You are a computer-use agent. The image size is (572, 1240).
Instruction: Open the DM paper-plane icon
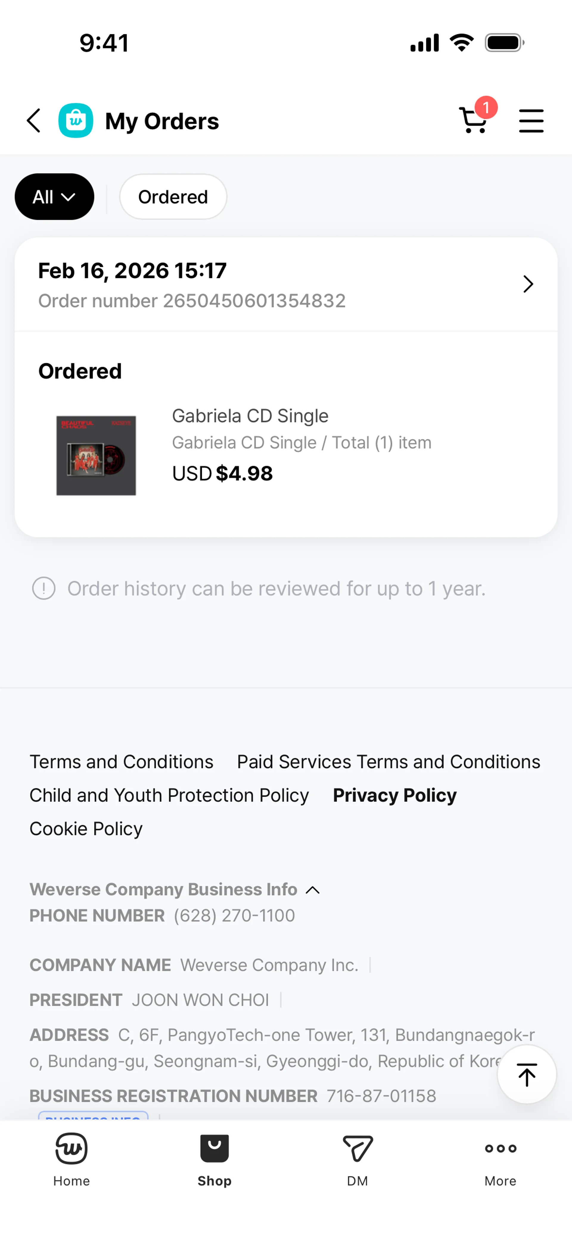coord(357,1148)
